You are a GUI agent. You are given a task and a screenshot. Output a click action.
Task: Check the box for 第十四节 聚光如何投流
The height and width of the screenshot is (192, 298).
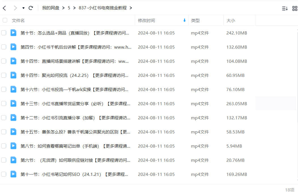pos(4,75)
